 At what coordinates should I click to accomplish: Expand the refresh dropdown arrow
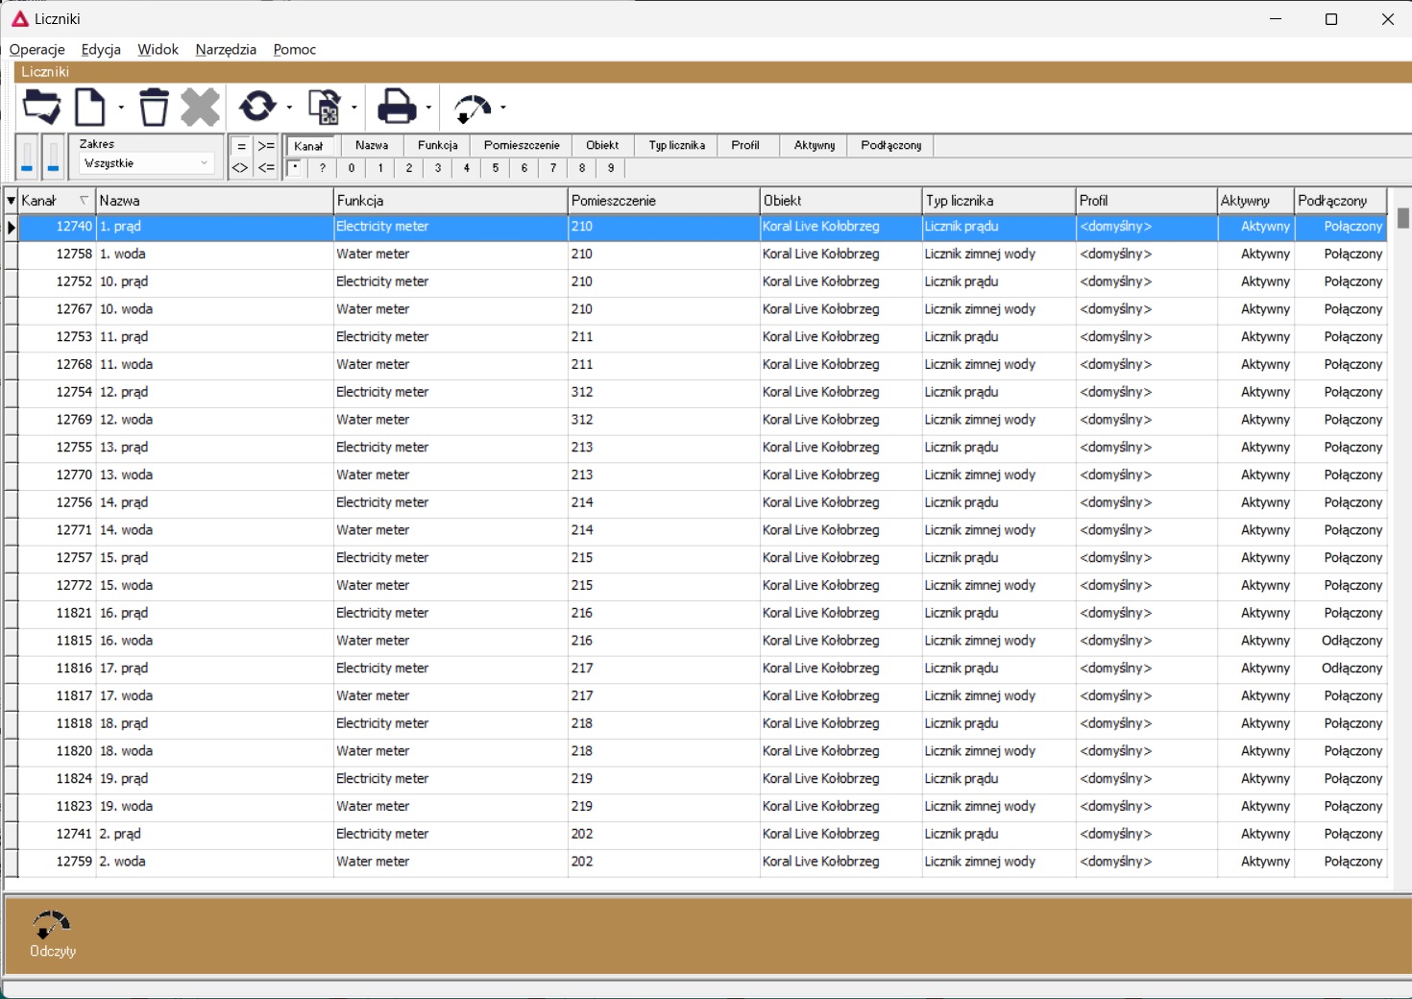point(289,108)
